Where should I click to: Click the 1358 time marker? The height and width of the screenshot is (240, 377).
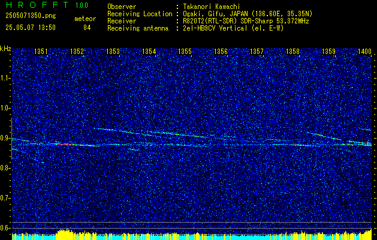tap(293, 51)
